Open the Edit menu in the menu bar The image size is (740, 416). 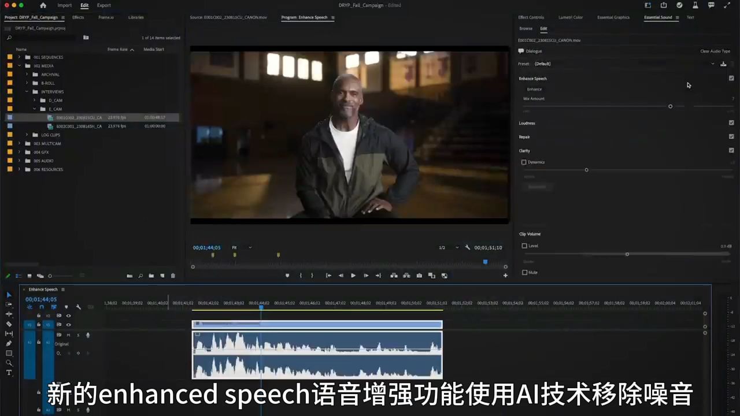[x=84, y=5]
